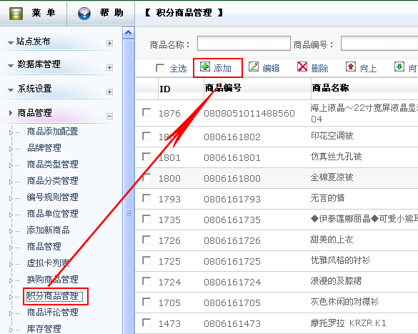Check the row with ID 1705
The width and height of the screenshot is (418, 334).
click(146, 302)
